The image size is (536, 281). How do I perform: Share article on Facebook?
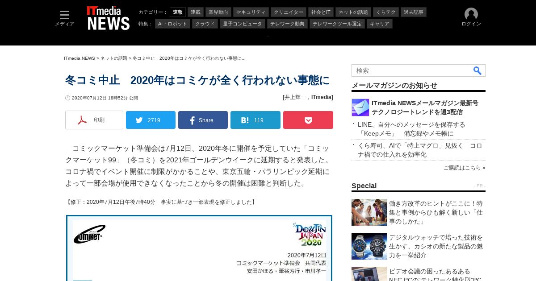[x=203, y=120]
